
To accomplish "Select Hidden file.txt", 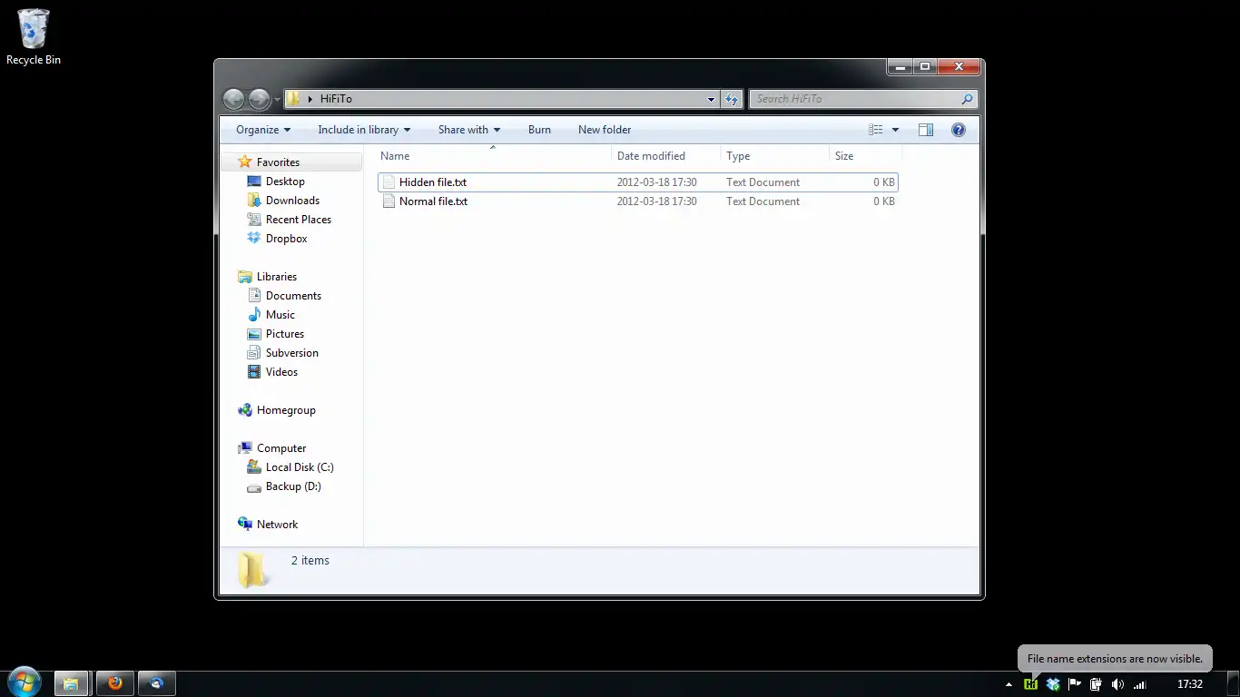I will click(x=433, y=182).
